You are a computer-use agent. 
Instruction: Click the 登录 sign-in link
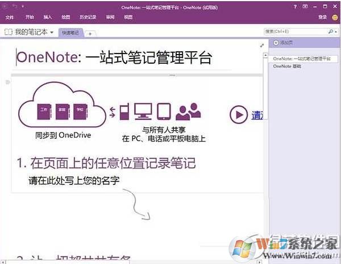tap(322, 18)
